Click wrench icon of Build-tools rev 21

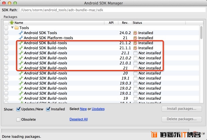[21, 68]
